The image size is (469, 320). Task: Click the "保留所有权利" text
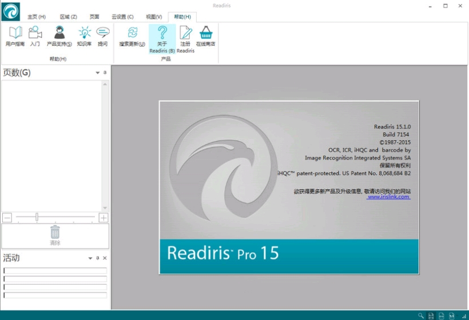pos(395,166)
